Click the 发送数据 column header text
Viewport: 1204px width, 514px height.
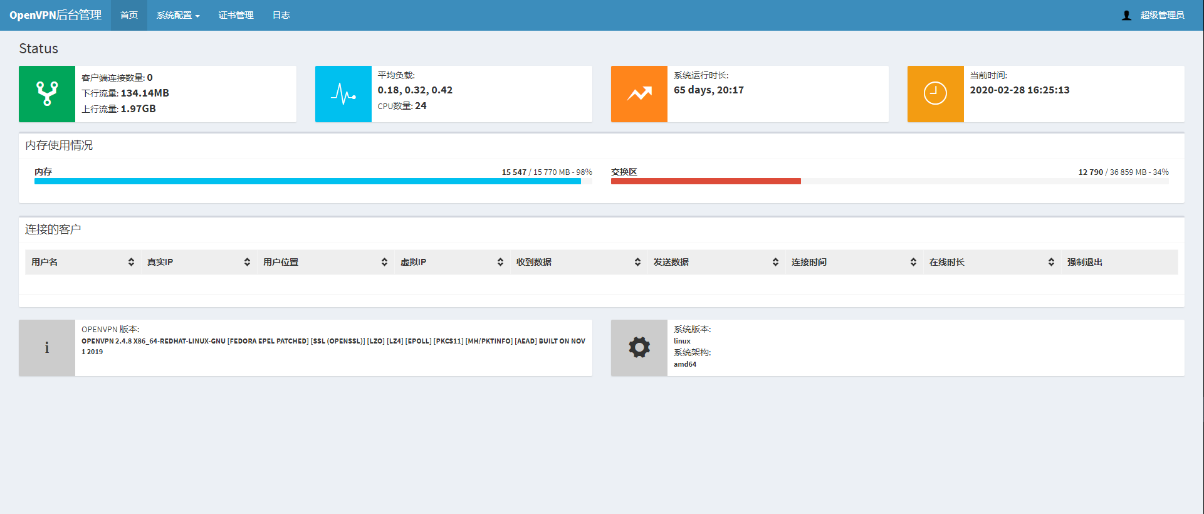tap(671, 262)
